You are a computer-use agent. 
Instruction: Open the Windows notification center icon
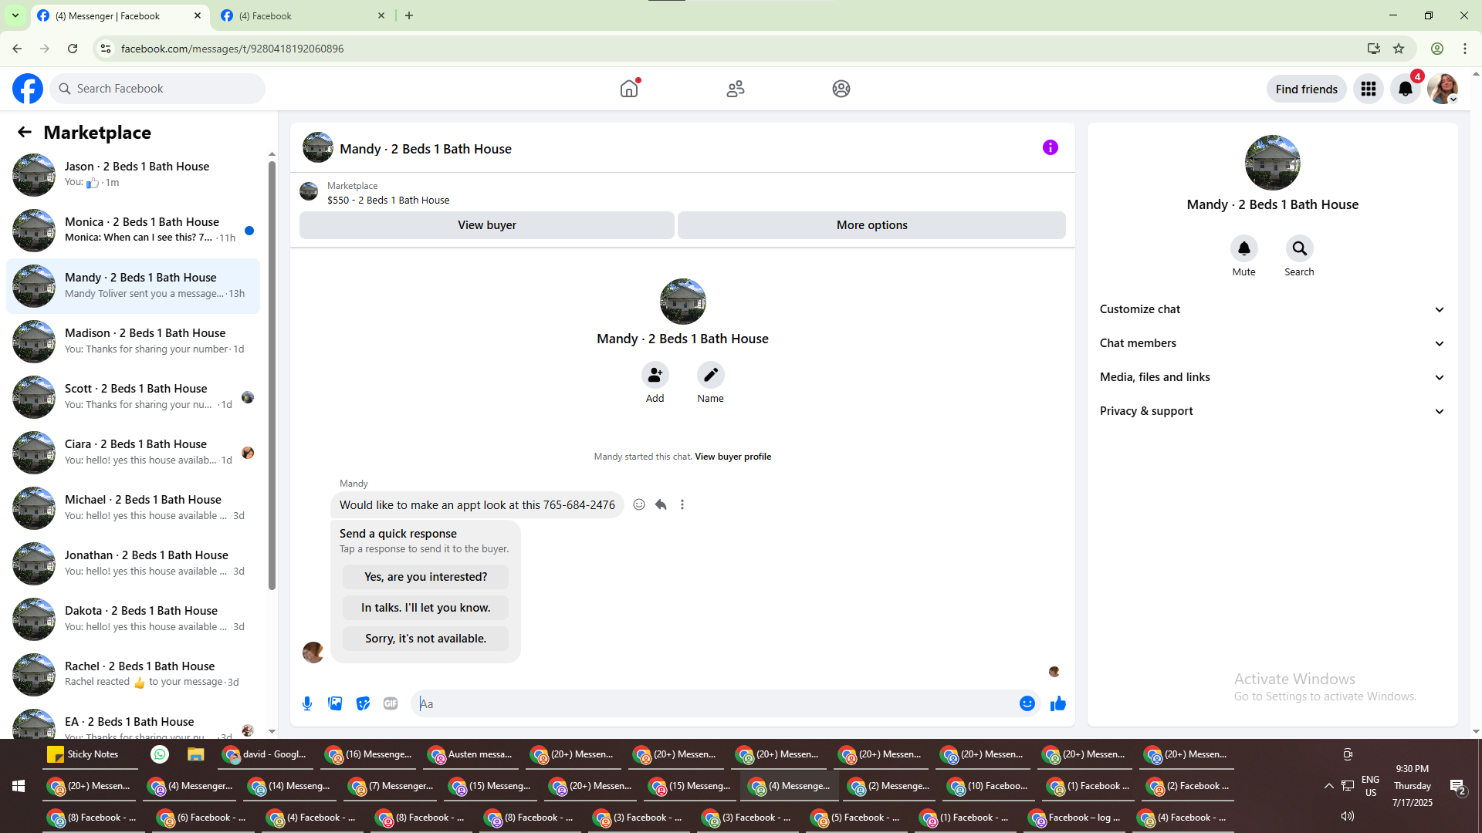[x=1457, y=786]
